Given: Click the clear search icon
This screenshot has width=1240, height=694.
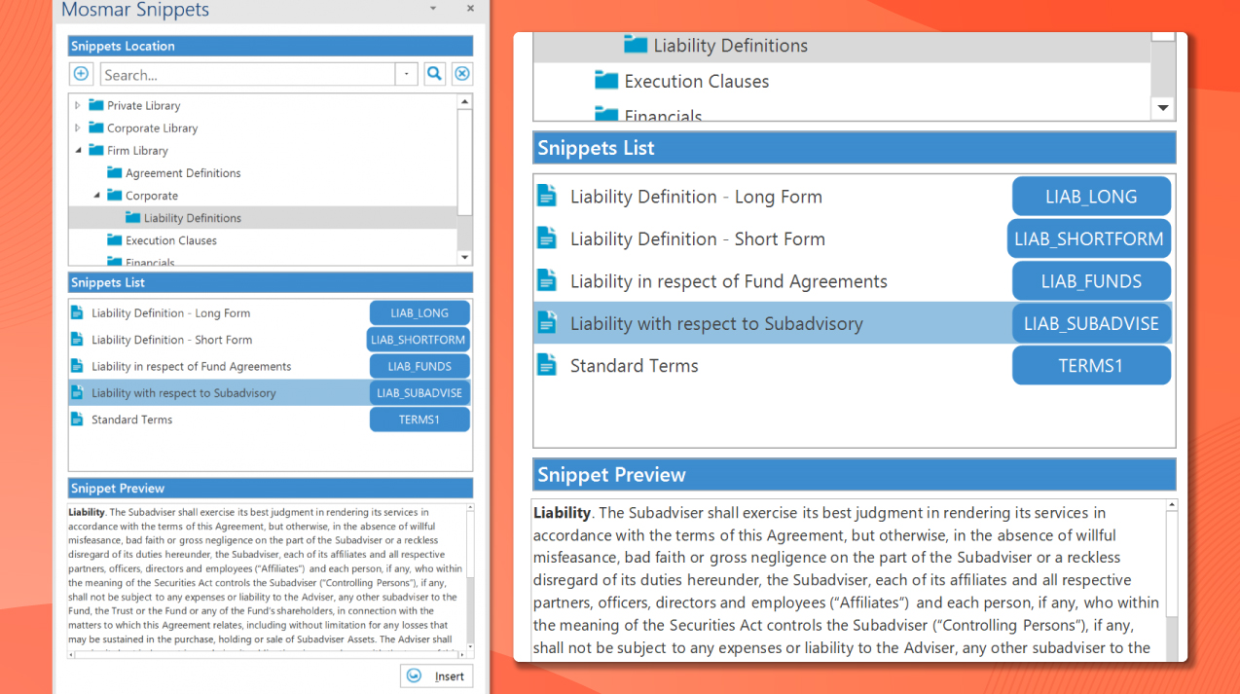Looking at the screenshot, I should (x=462, y=74).
